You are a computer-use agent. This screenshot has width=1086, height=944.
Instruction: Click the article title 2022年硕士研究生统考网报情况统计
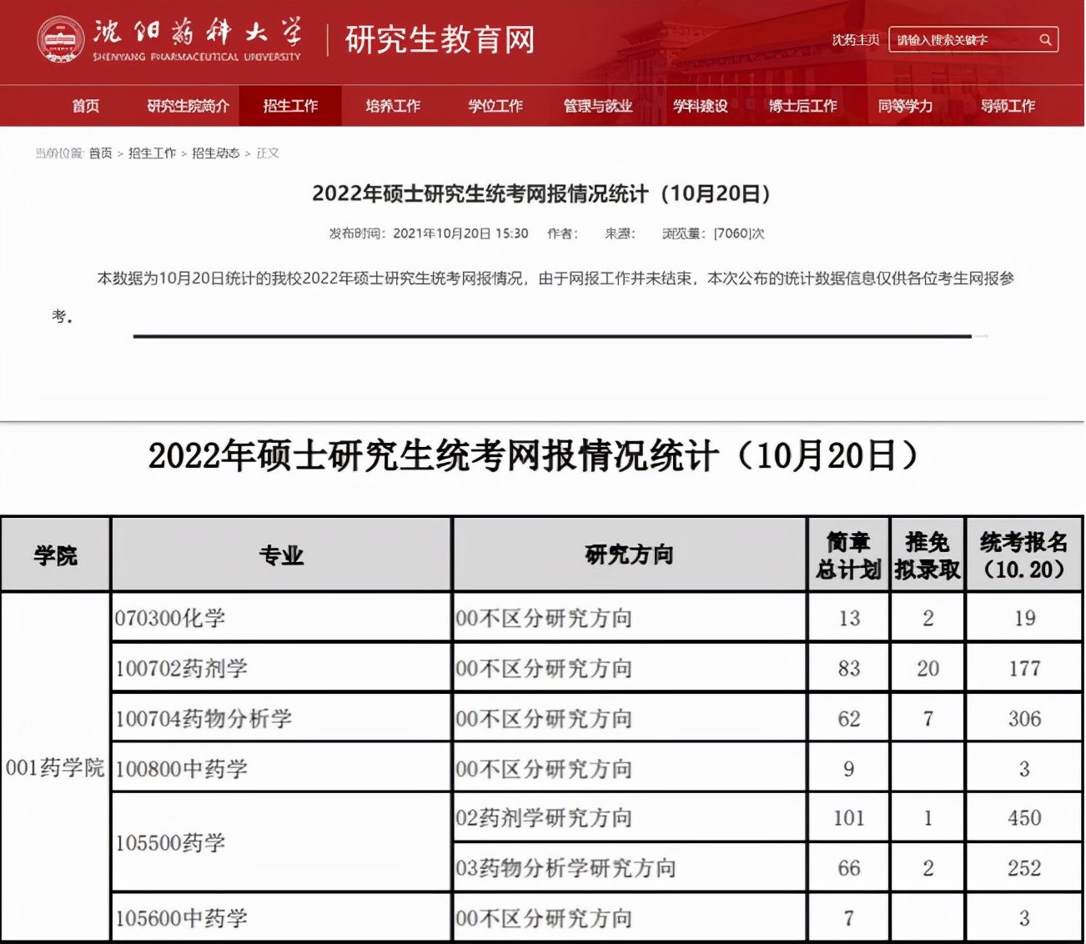point(542,194)
